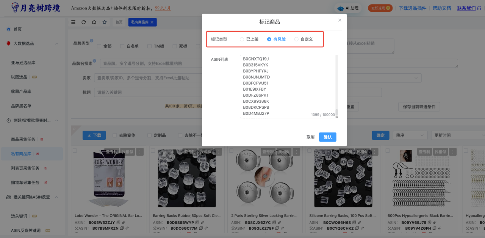Copy ASIN B005W5ZZJY using the copy icon
Image resolution: width=485 pixels, height=238 pixels.
pos(118,223)
